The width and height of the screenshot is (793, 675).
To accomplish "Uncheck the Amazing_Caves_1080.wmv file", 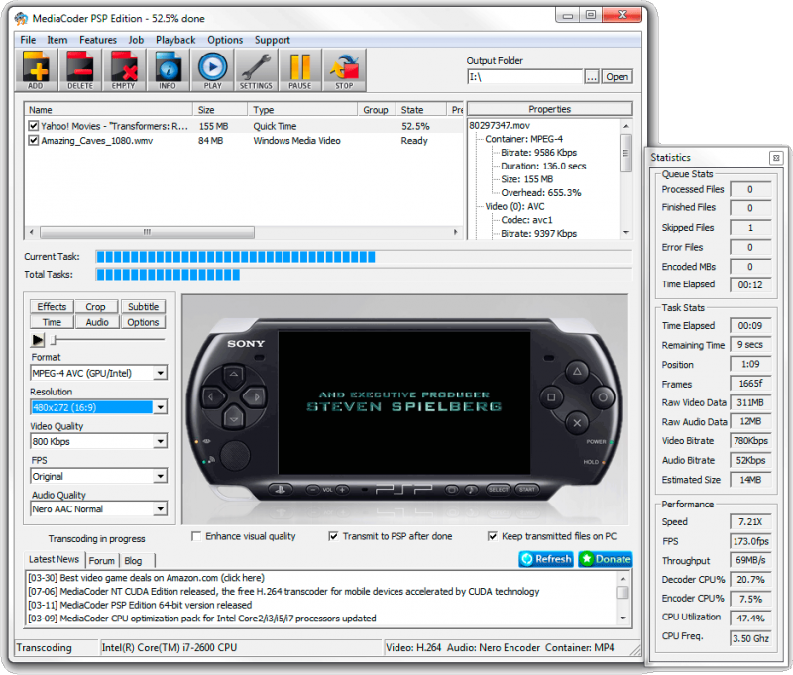I will point(34,140).
